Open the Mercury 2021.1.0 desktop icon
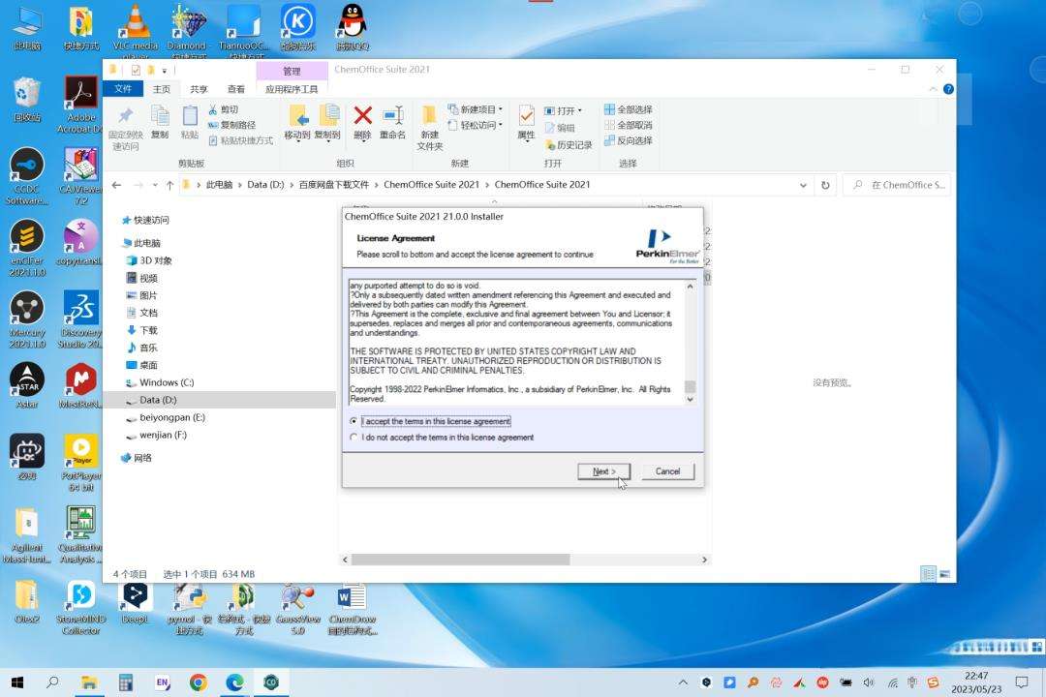The width and height of the screenshot is (1046, 697). (27, 320)
